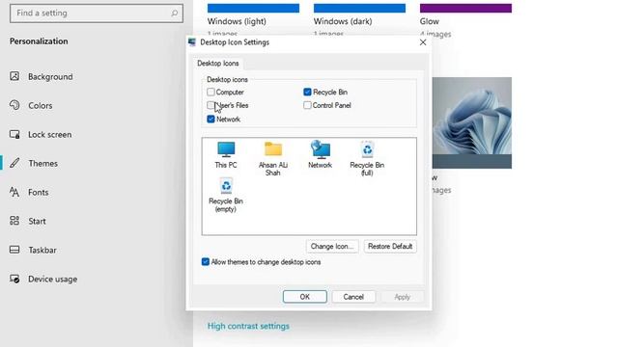
Task: Select the Recycle Bin (full) icon
Action: [367, 158]
